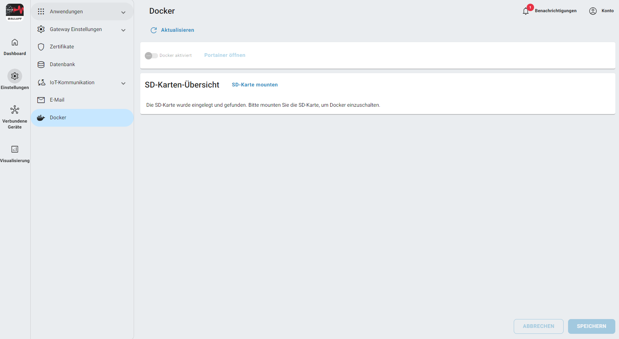This screenshot has width=619, height=339.
Task: Toggle the Docker aktiviert switch
Action: coord(151,56)
